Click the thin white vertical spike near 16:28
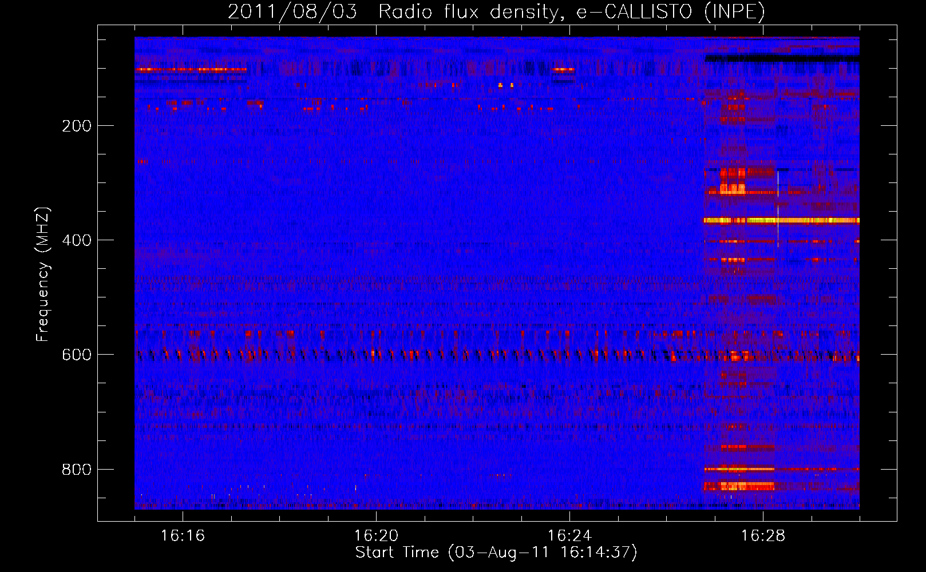Image resolution: width=926 pixels, height=572 pixels. 778,209
